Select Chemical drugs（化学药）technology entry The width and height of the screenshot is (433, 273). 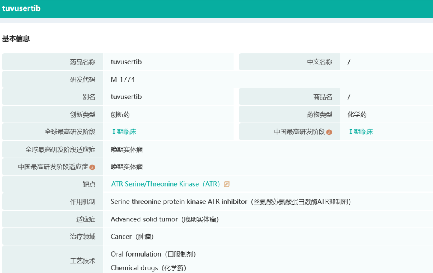pos(148,268)
